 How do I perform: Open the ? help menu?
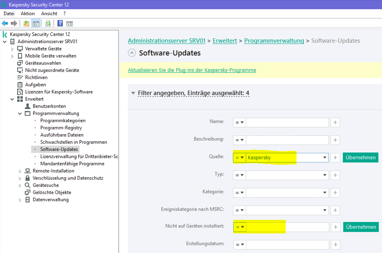pyautogui.click(x=64, y=14)
